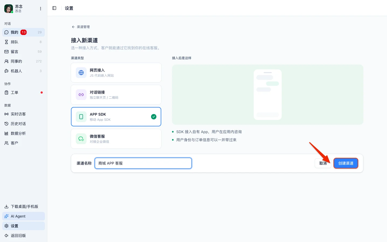Click the clipboard icon beside 工单
The width and height of the screenshot is (387, 242).
pyautogui.click(x=6, y=92)
